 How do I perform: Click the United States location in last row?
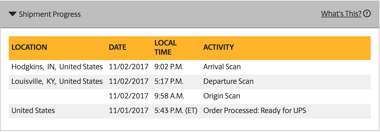click(x=33, y=111)
